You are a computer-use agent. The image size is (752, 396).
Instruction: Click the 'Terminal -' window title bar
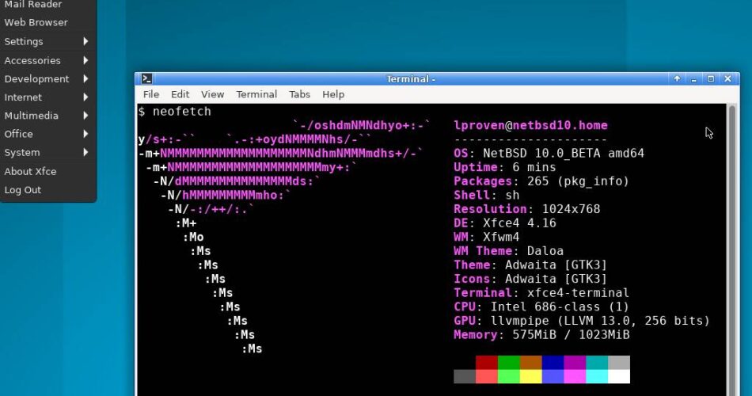click(411, 78)
